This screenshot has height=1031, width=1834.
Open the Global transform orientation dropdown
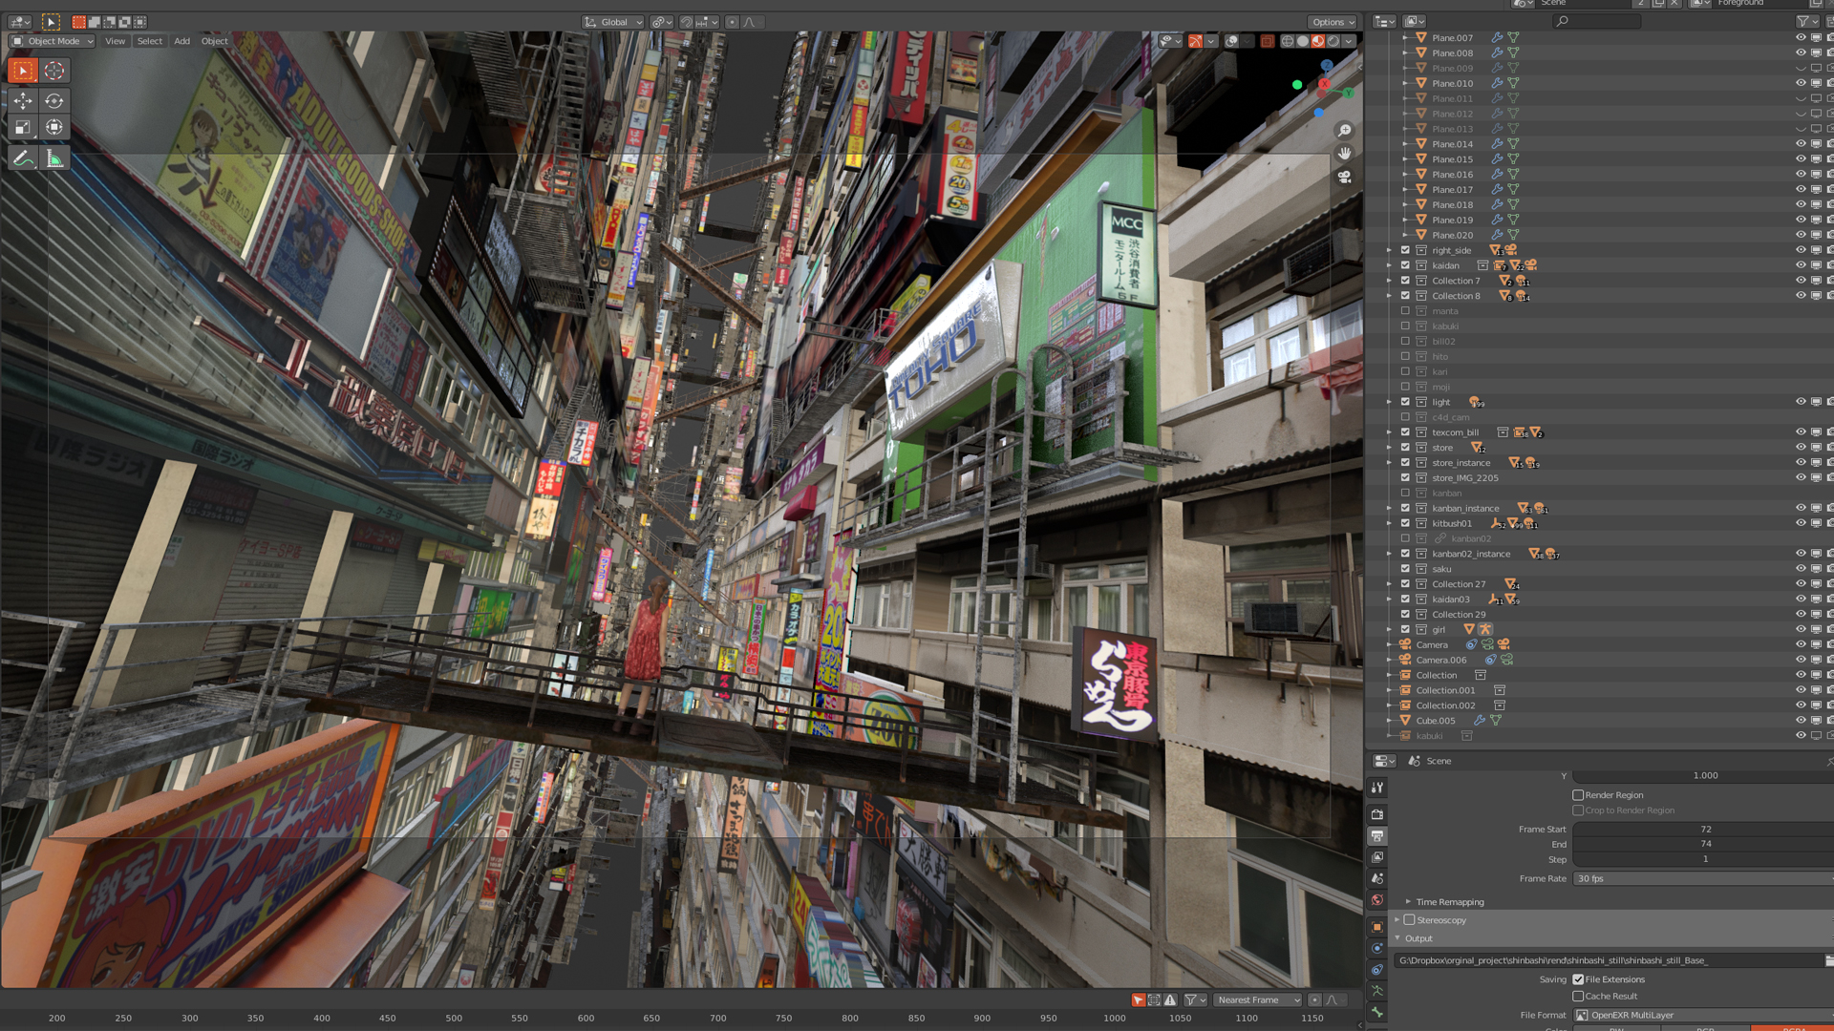pos(613,22)
